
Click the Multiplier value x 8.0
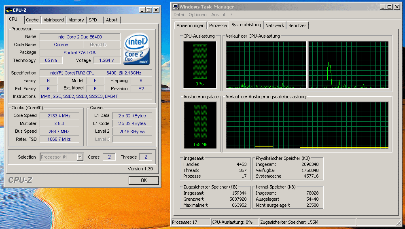(59, 124)
